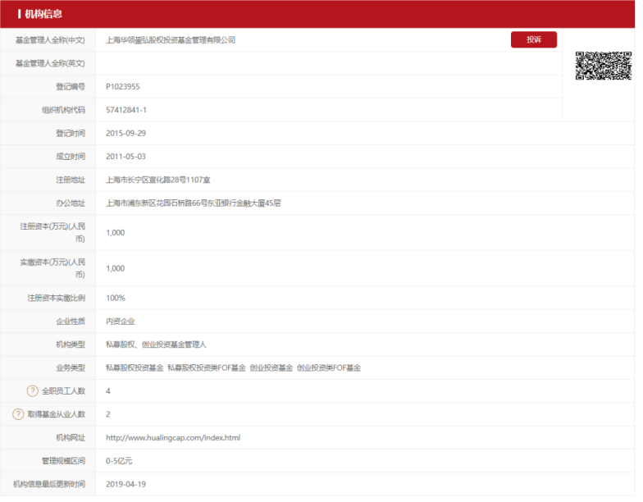This screenshot has width=643, height=502.
Task: Click the 基金管理人全称(中文) label
Action: click(x=51, y=40)
